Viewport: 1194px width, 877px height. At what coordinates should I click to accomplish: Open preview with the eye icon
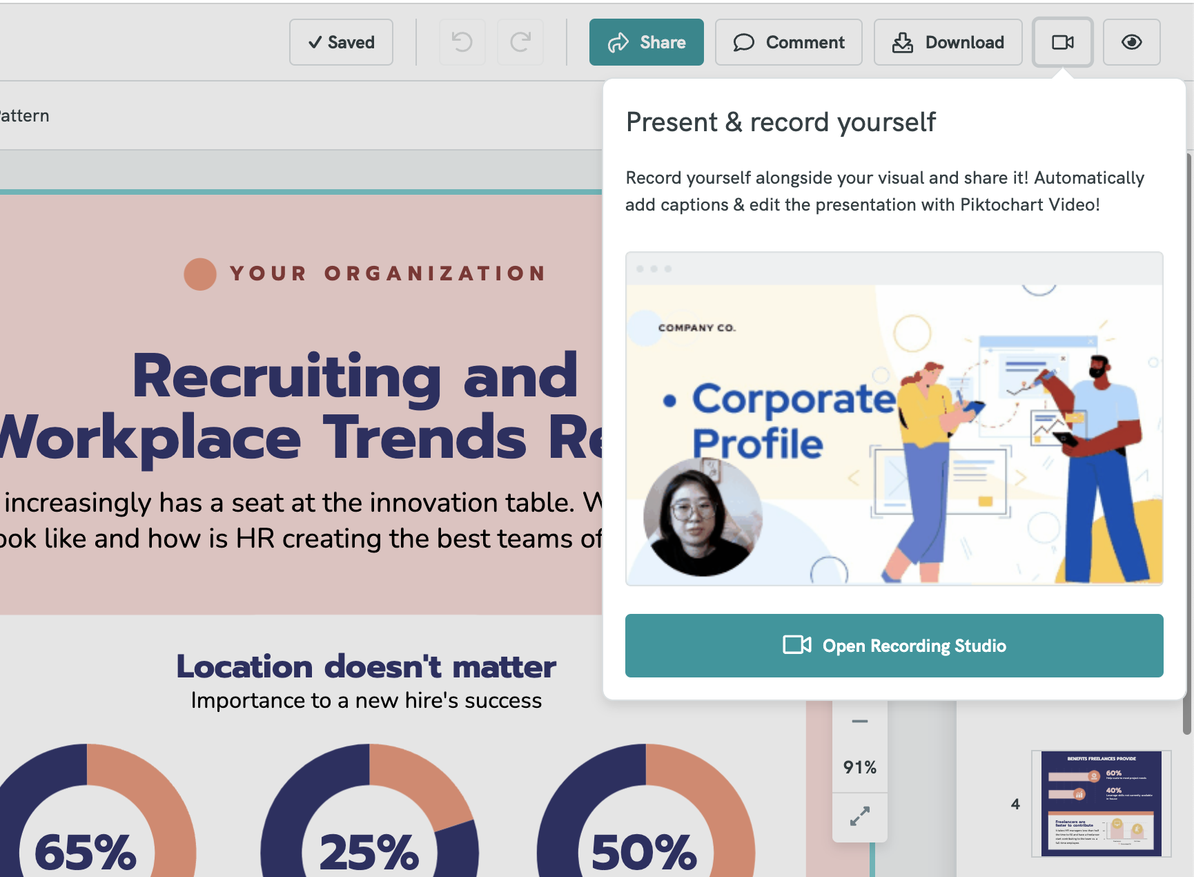pyautogui.click(x=1131, y=42)
